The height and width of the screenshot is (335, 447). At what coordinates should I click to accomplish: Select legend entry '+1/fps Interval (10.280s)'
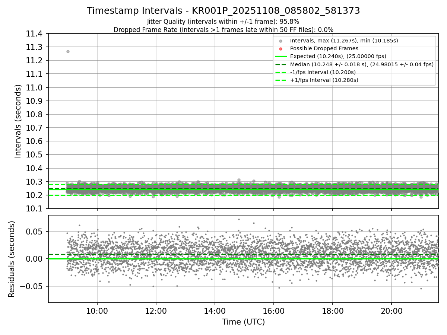[x=324, y=80]
